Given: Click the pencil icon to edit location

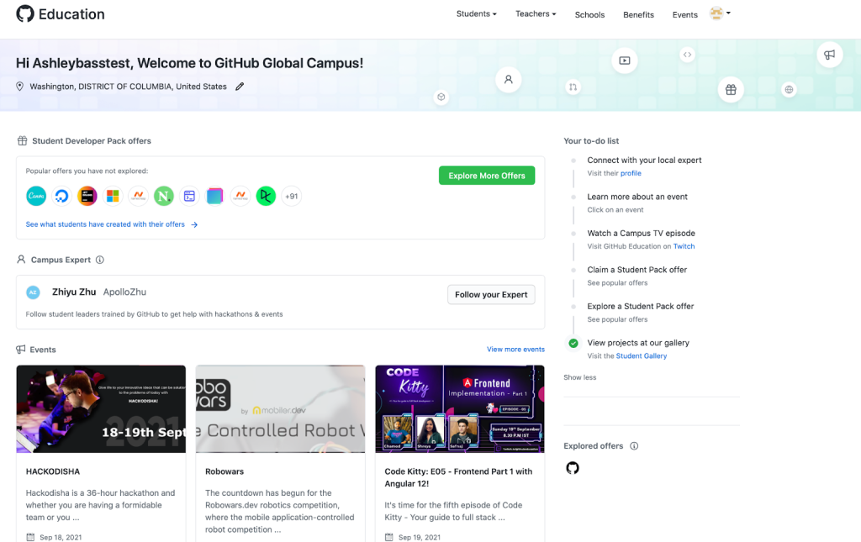Looking at the screenshot, I should (x=240, y=87).
